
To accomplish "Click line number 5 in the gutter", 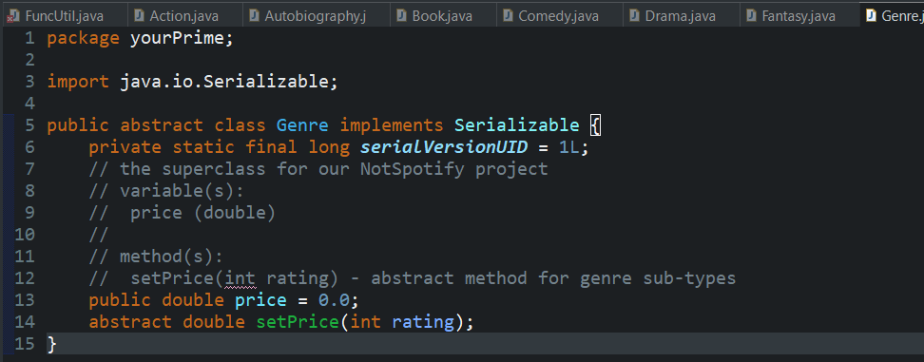I will (29, 125).
